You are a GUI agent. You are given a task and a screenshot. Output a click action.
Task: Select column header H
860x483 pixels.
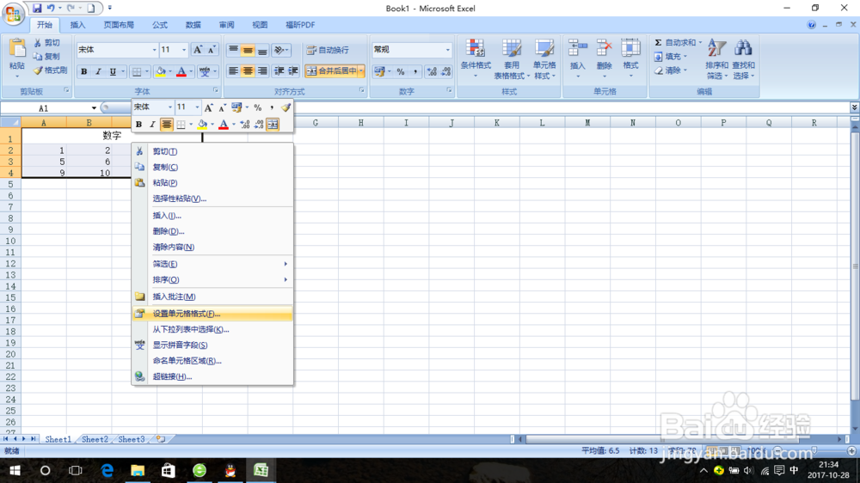tap(361, 123)
